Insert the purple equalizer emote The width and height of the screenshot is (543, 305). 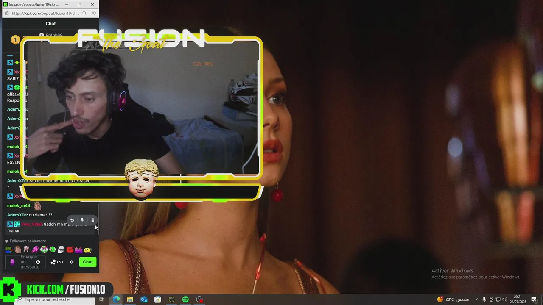pyautogui.click(x=78, y=250)
